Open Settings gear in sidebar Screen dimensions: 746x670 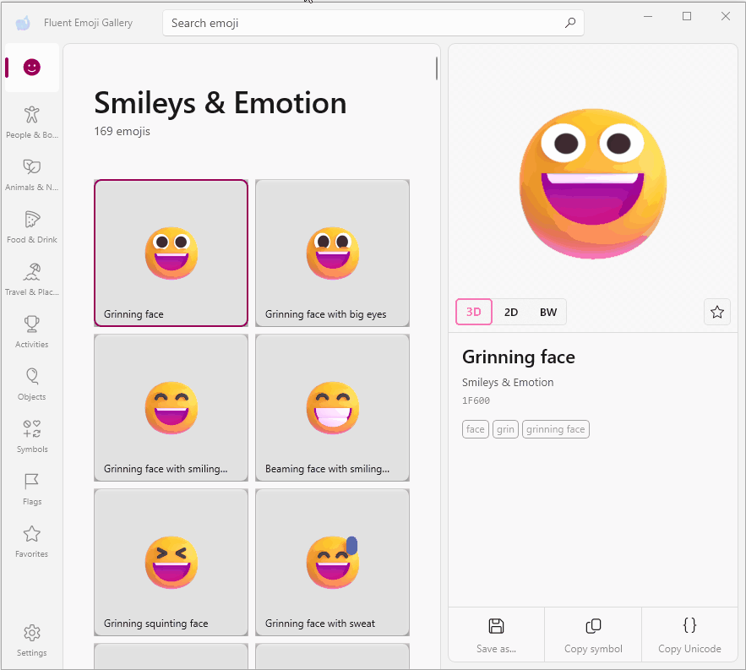pyautogui.click(x=32, y=640)
